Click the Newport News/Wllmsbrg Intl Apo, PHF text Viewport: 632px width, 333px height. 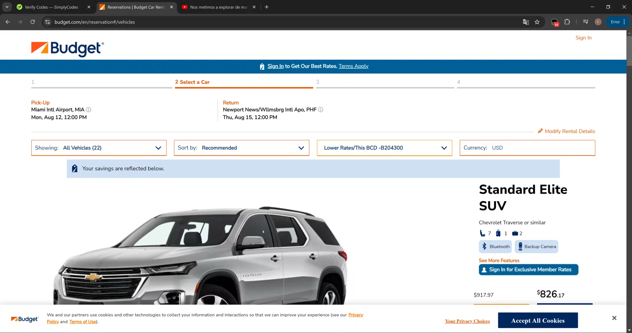coord(270,109)
